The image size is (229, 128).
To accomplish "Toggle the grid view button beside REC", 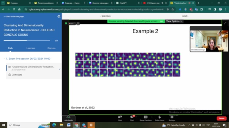I will coord(78,23).
